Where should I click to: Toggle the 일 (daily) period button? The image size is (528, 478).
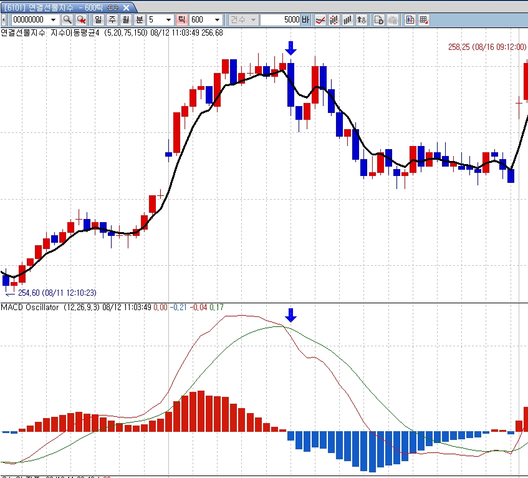[x=98, y=20]
